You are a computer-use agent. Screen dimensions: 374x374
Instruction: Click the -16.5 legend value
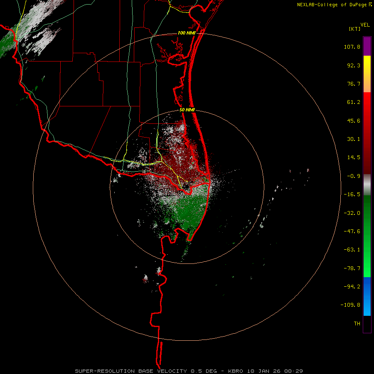(x=352, y=194)
